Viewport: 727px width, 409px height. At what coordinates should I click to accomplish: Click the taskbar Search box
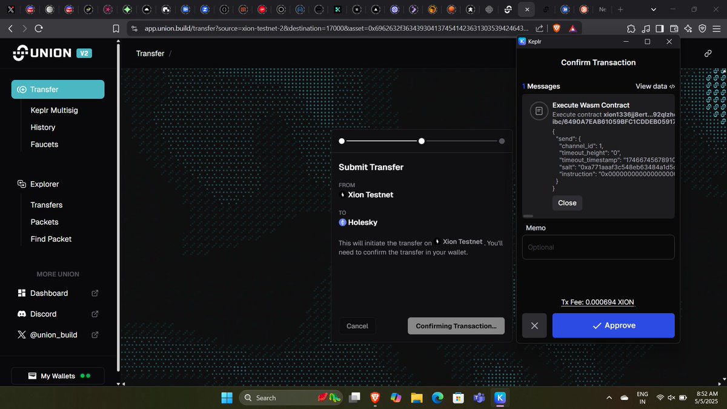(x=291, y=397)
